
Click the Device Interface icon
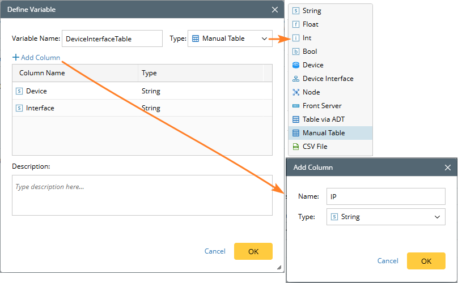296,79
